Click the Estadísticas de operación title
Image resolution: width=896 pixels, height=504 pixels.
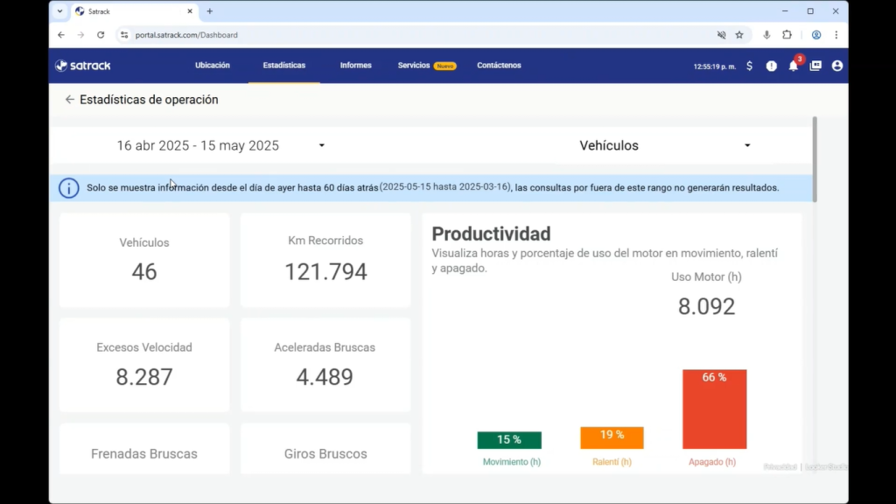(149, 100)
